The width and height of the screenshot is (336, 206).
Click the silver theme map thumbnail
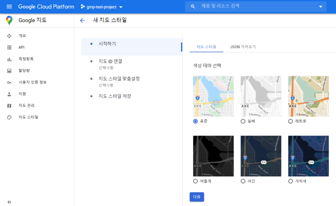click(x=261, y=96)
